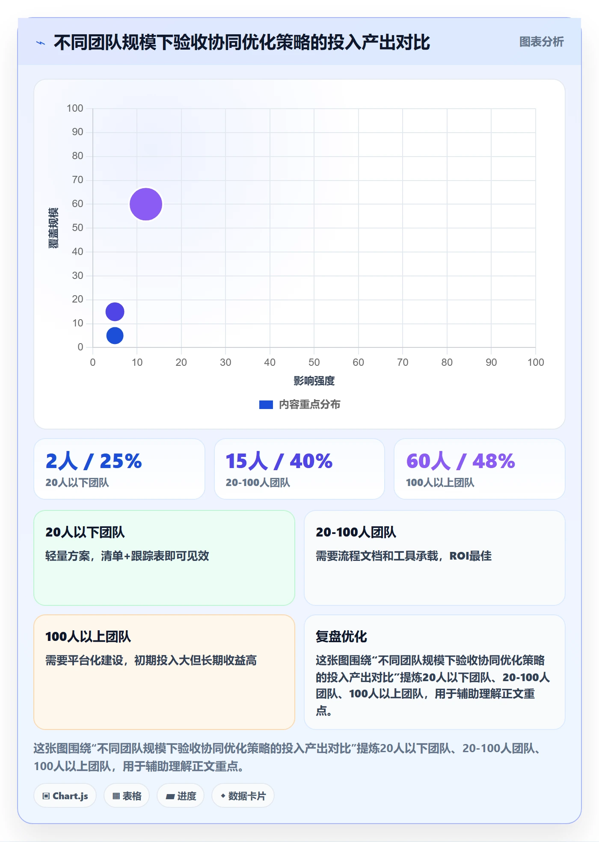Select the indigo bubble near value 15
The image size is (599, 842).
click(115, 311)
